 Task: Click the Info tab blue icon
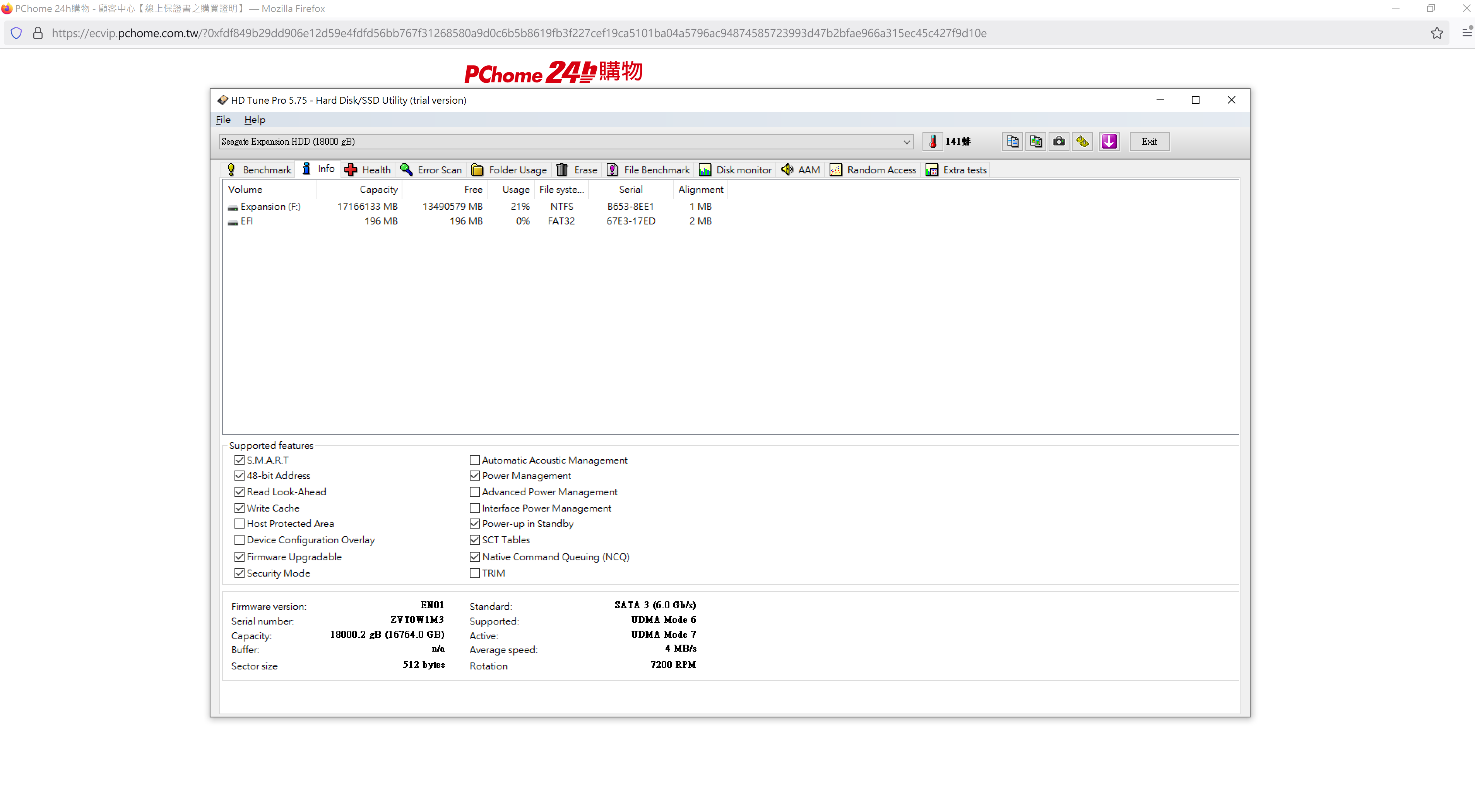[x=306, y=168]
